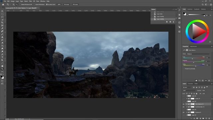Click the Yellow-Blue slider handle
The width and height of the screenshot is (213, 120).
click(196, 66)
